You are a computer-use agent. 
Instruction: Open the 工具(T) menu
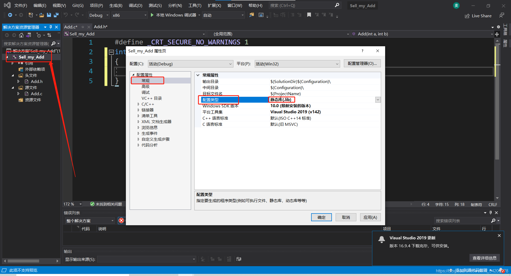point(195,6)
